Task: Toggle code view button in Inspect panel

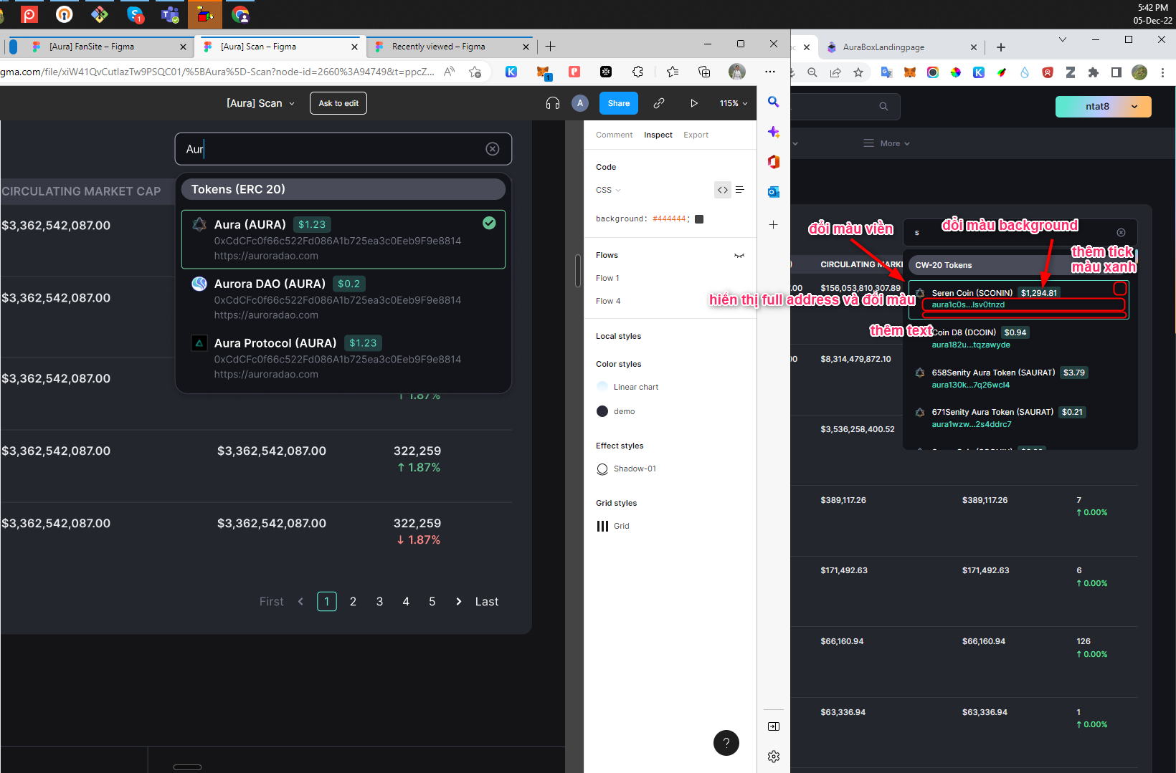Action: coord(723,190)
